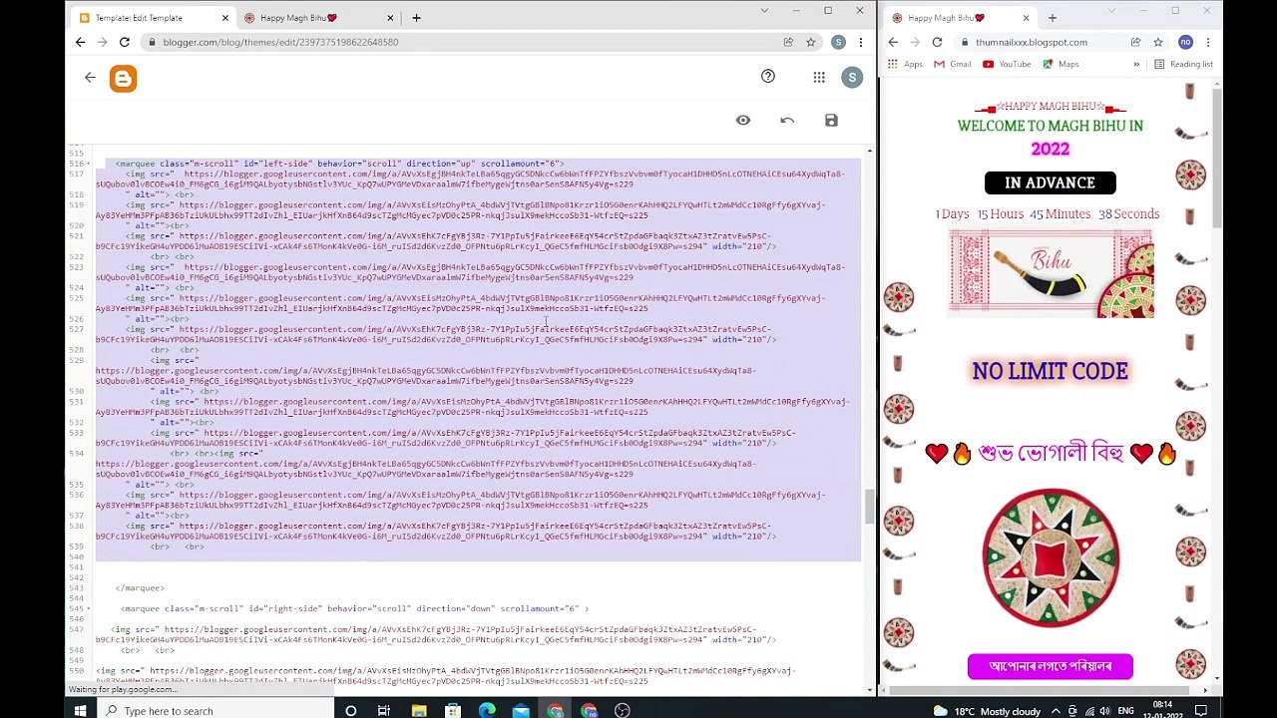Open the weather widget showing 18°C
The width and height of the screenshot is (1277, 718).
pyautogui.click(x=986, y=711)
